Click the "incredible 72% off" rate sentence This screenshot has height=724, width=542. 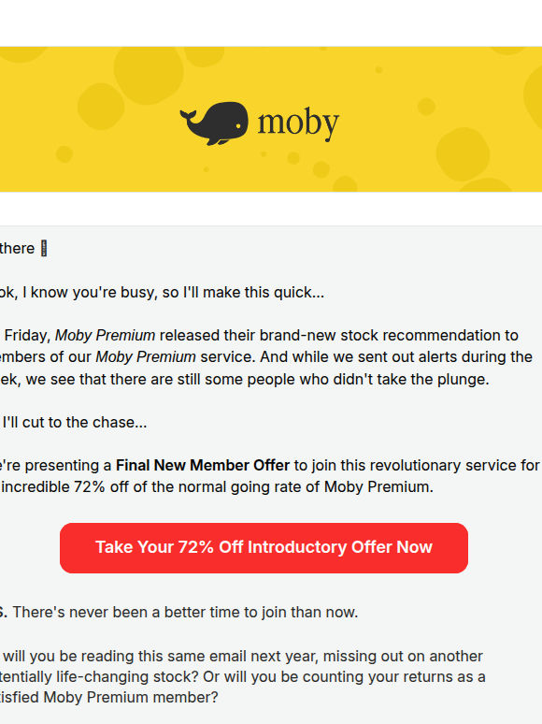[217, 486]
